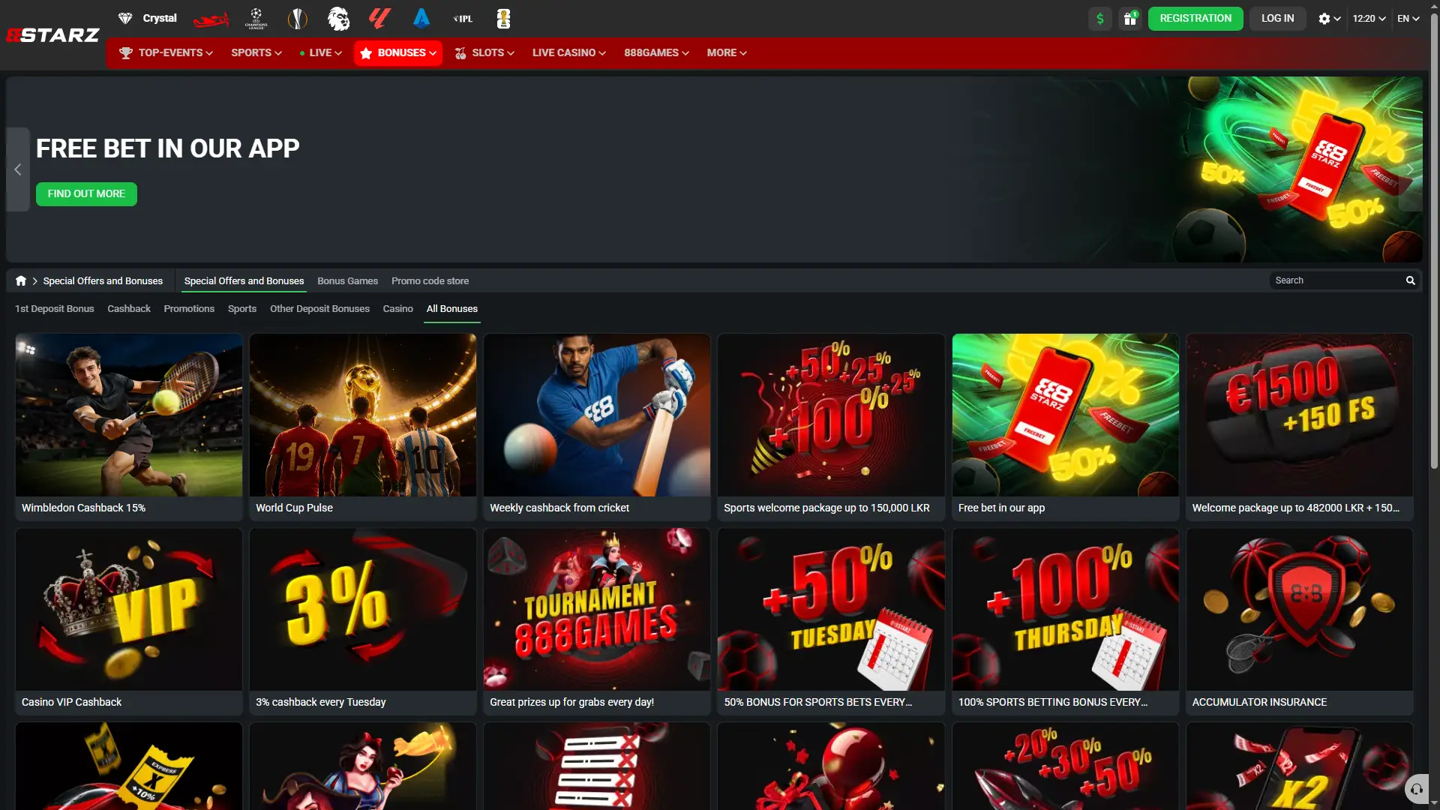The width and height of the screenshot is (1440, 810).
Task: Expand the LIVE CASINO menu
Action: click(569, 53)
